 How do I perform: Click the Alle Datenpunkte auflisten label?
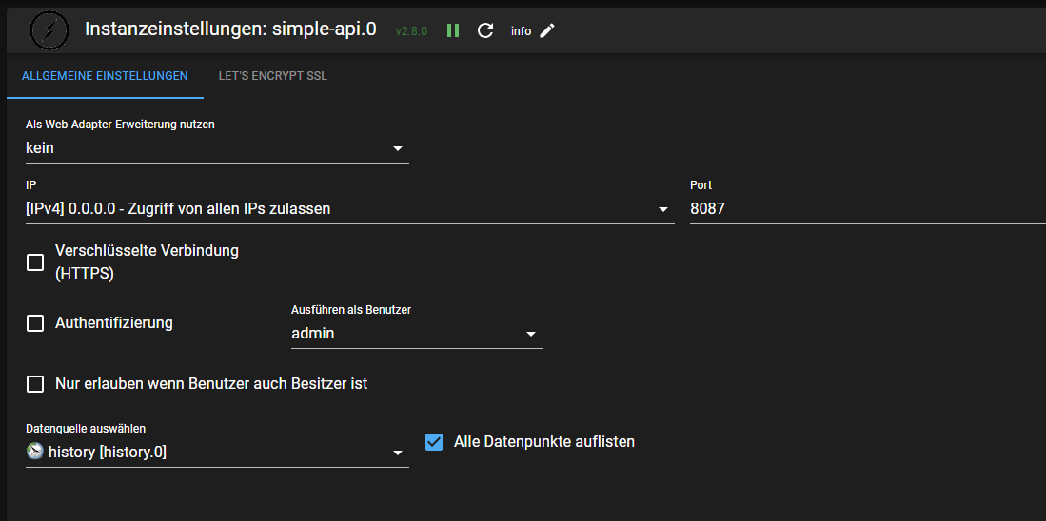[x=543, y=442]
